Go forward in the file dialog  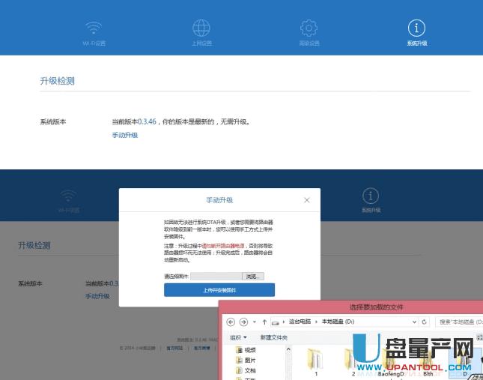tap(243, 322)
